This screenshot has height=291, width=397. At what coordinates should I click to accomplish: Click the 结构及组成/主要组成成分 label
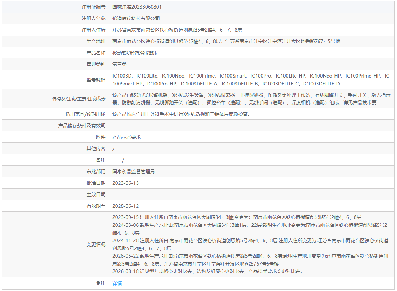coord(78,99)
